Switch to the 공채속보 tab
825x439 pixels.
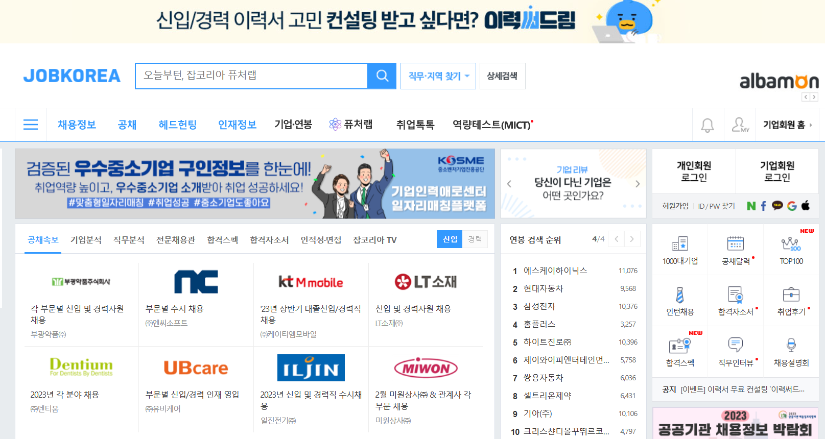coord(43,240)
